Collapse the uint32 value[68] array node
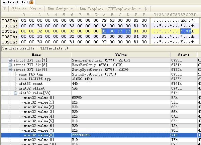 [15, 93]
